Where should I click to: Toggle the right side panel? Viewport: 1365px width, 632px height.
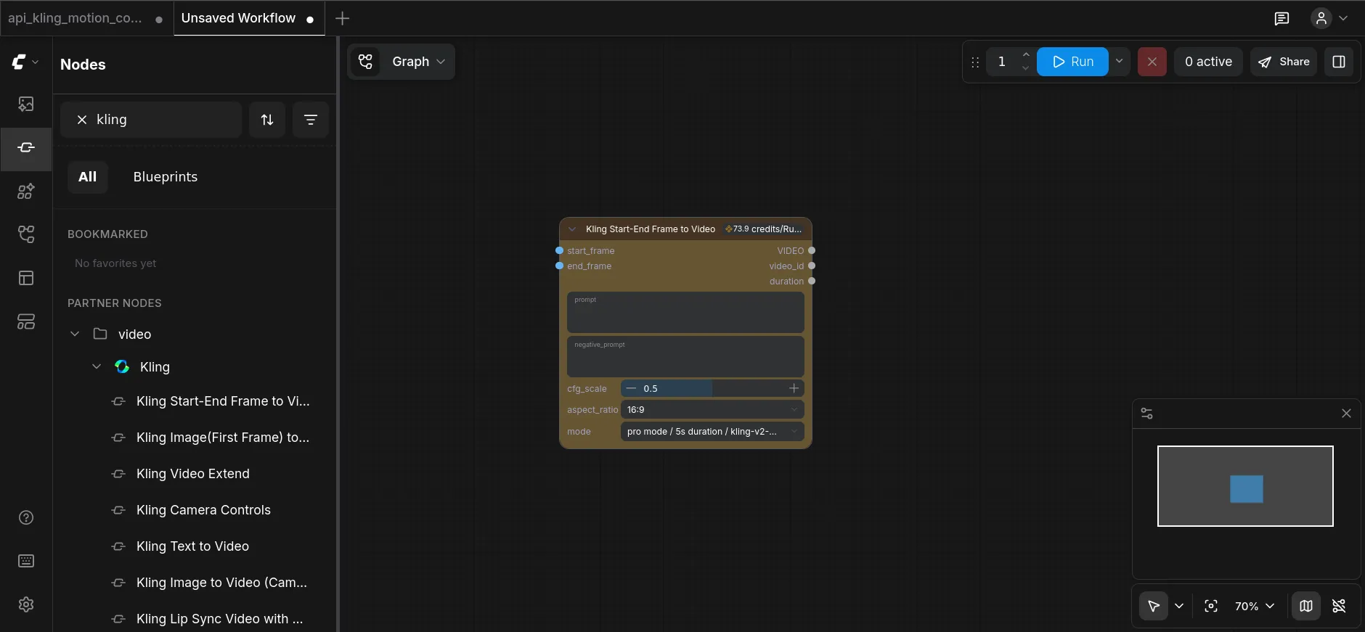tap(1339, 62)
